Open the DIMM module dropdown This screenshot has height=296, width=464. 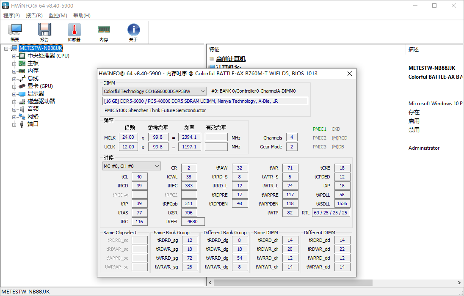(202, 91)
